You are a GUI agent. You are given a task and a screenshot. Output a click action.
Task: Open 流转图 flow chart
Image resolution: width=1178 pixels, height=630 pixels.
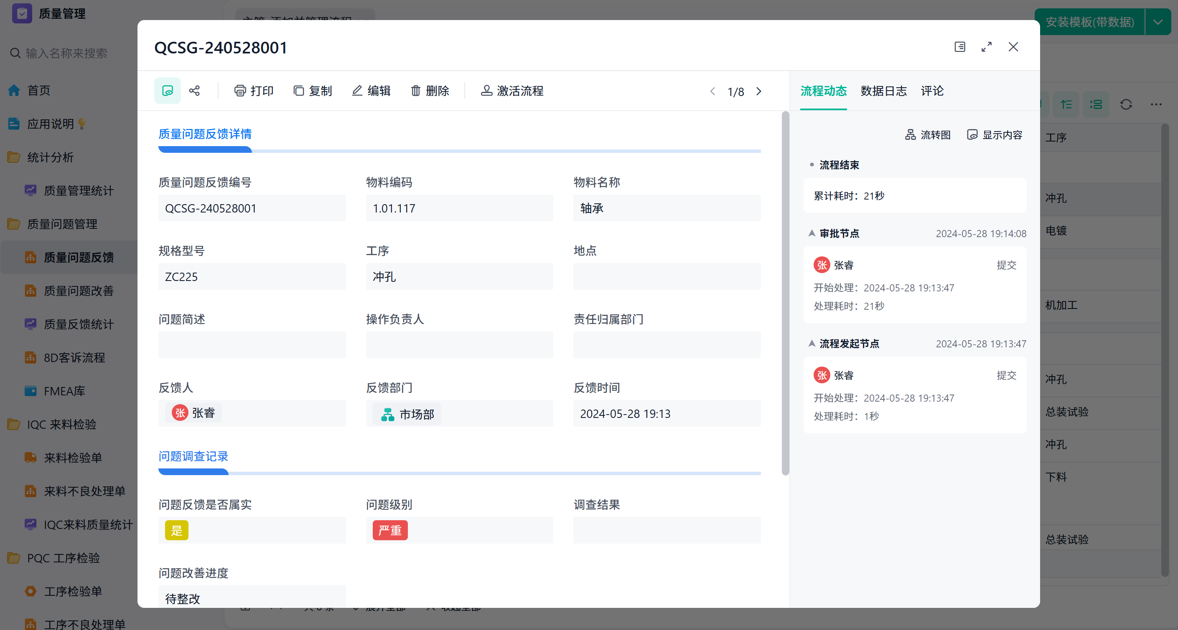(928, 135)
